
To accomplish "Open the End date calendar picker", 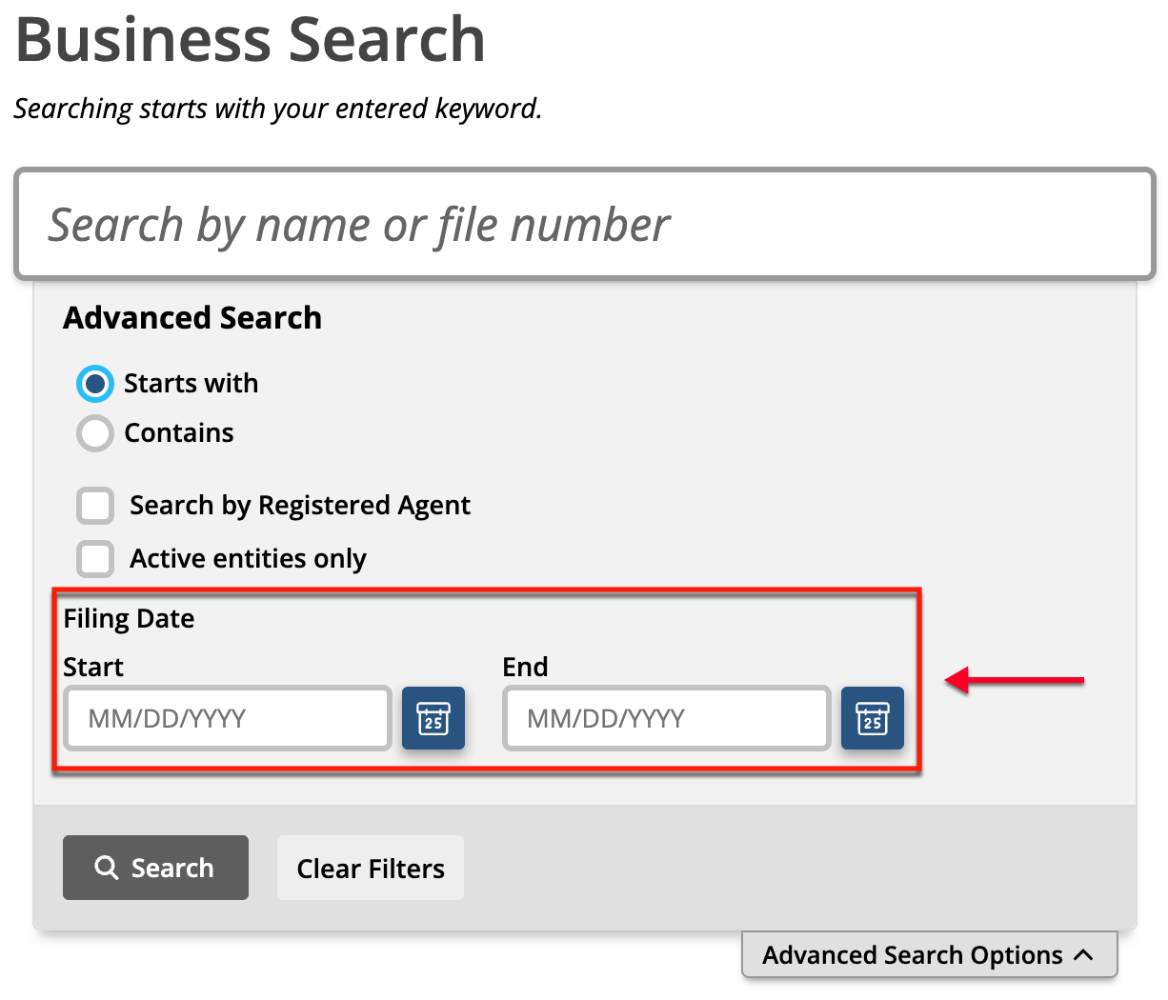I will (873, 718).
